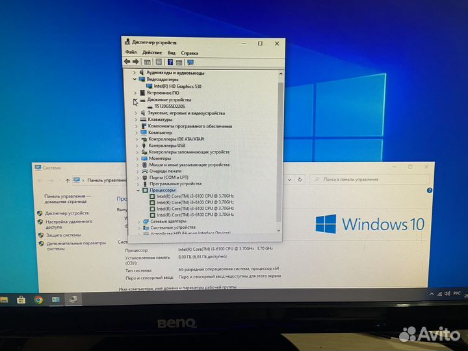Select the last Intel Core i3-6100 CPU entry

(195, 214)
